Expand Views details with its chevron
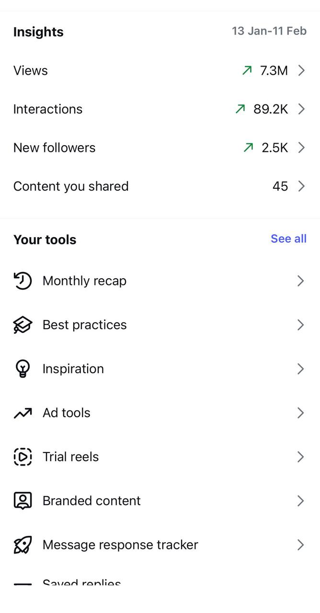This screenshot has height=613, width=320. point(301,71)
